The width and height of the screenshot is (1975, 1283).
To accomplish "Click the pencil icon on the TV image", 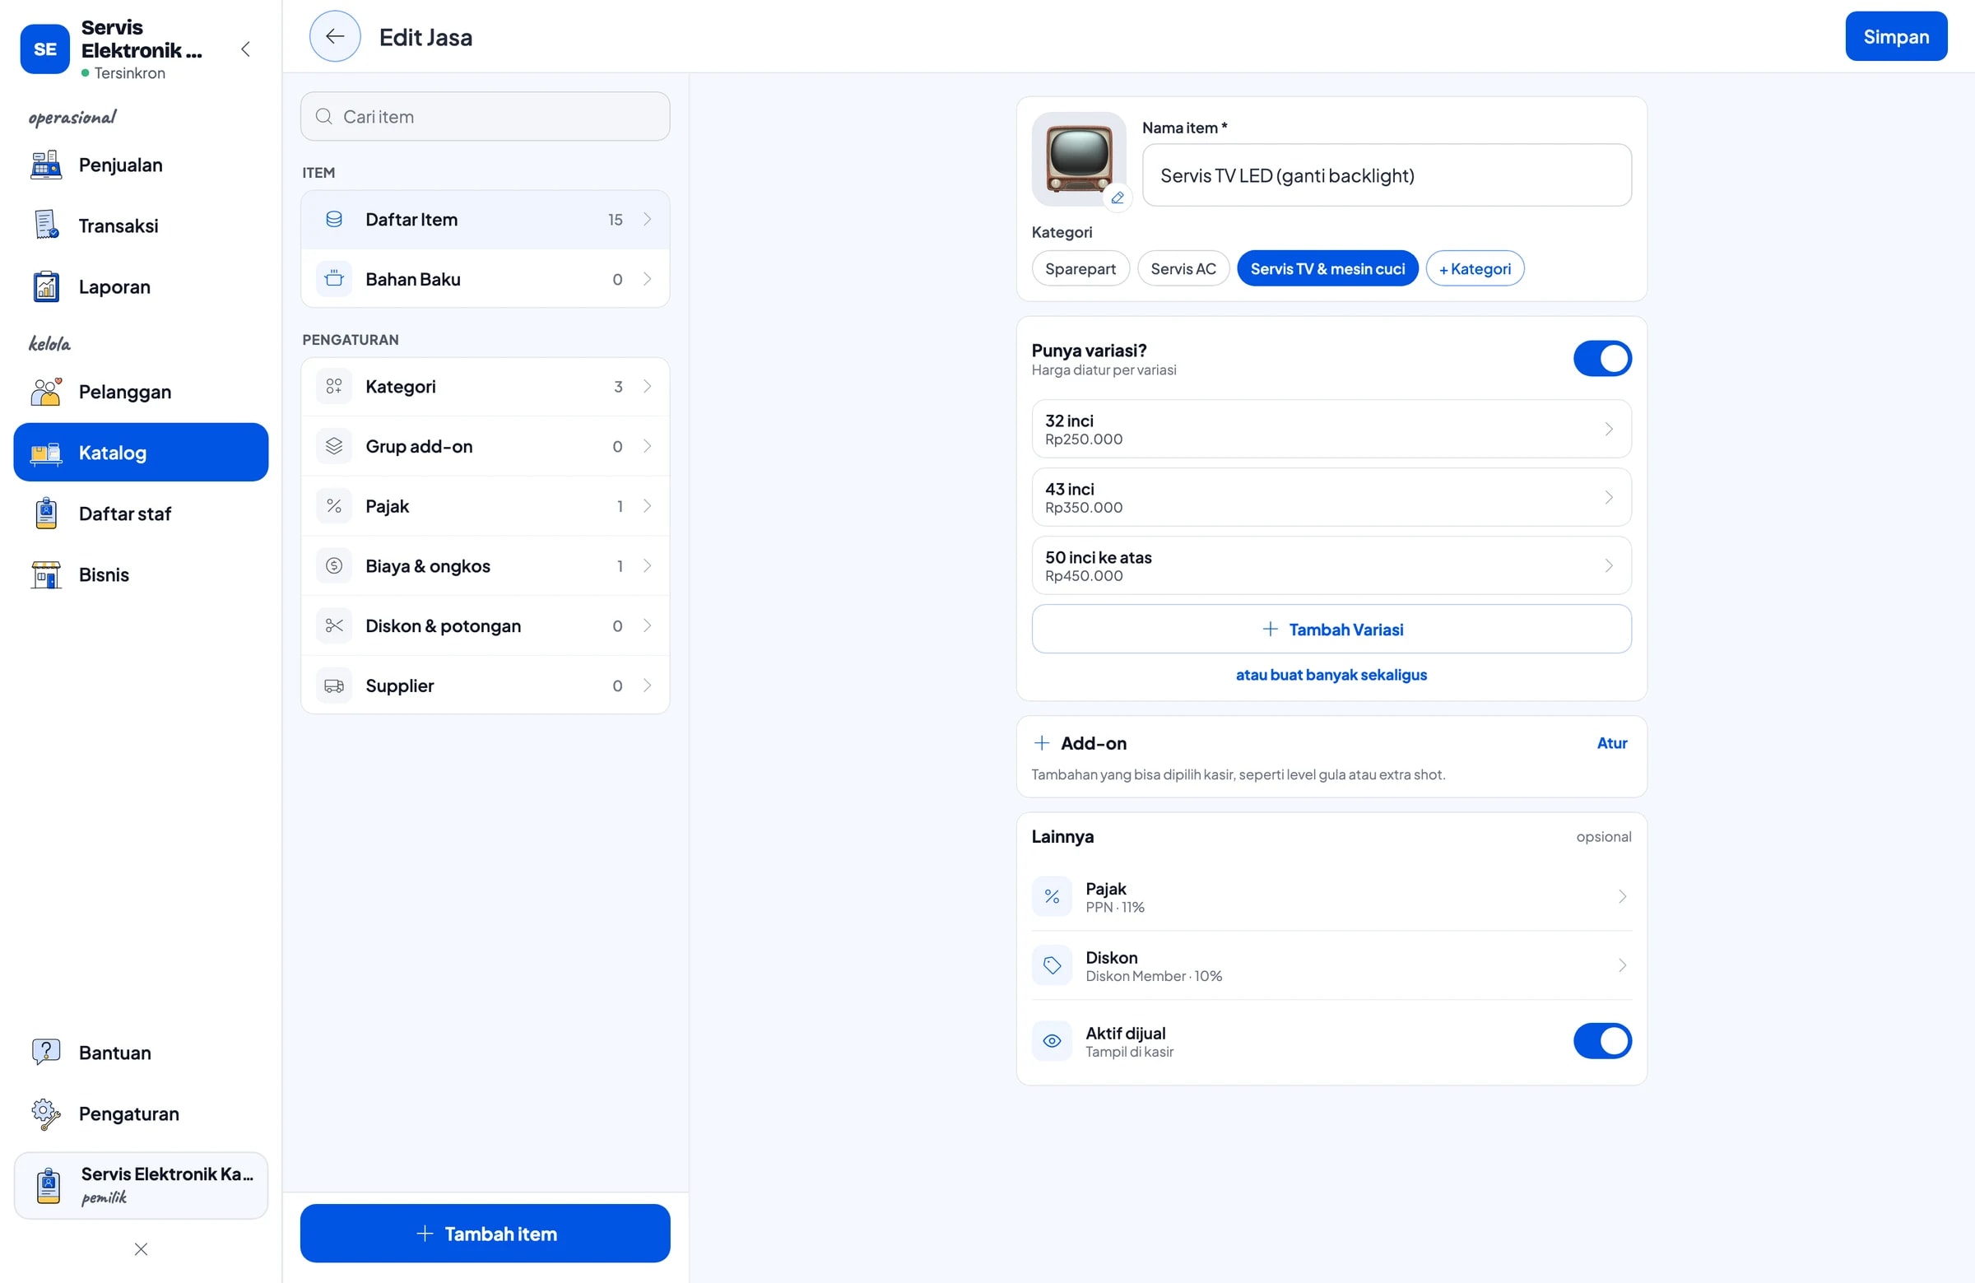I will pos(1118,198).
